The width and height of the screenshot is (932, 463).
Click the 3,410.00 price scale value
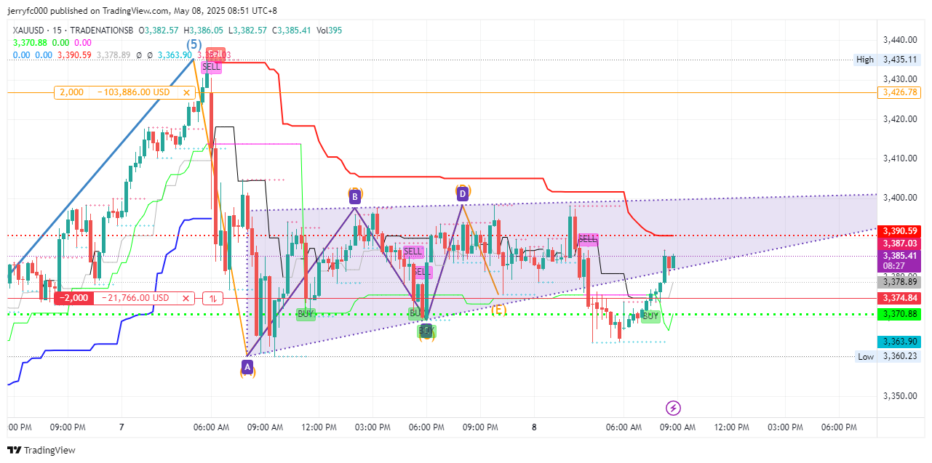(899, 158)
